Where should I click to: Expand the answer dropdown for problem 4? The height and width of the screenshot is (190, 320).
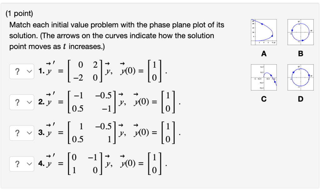pos(22,163)
